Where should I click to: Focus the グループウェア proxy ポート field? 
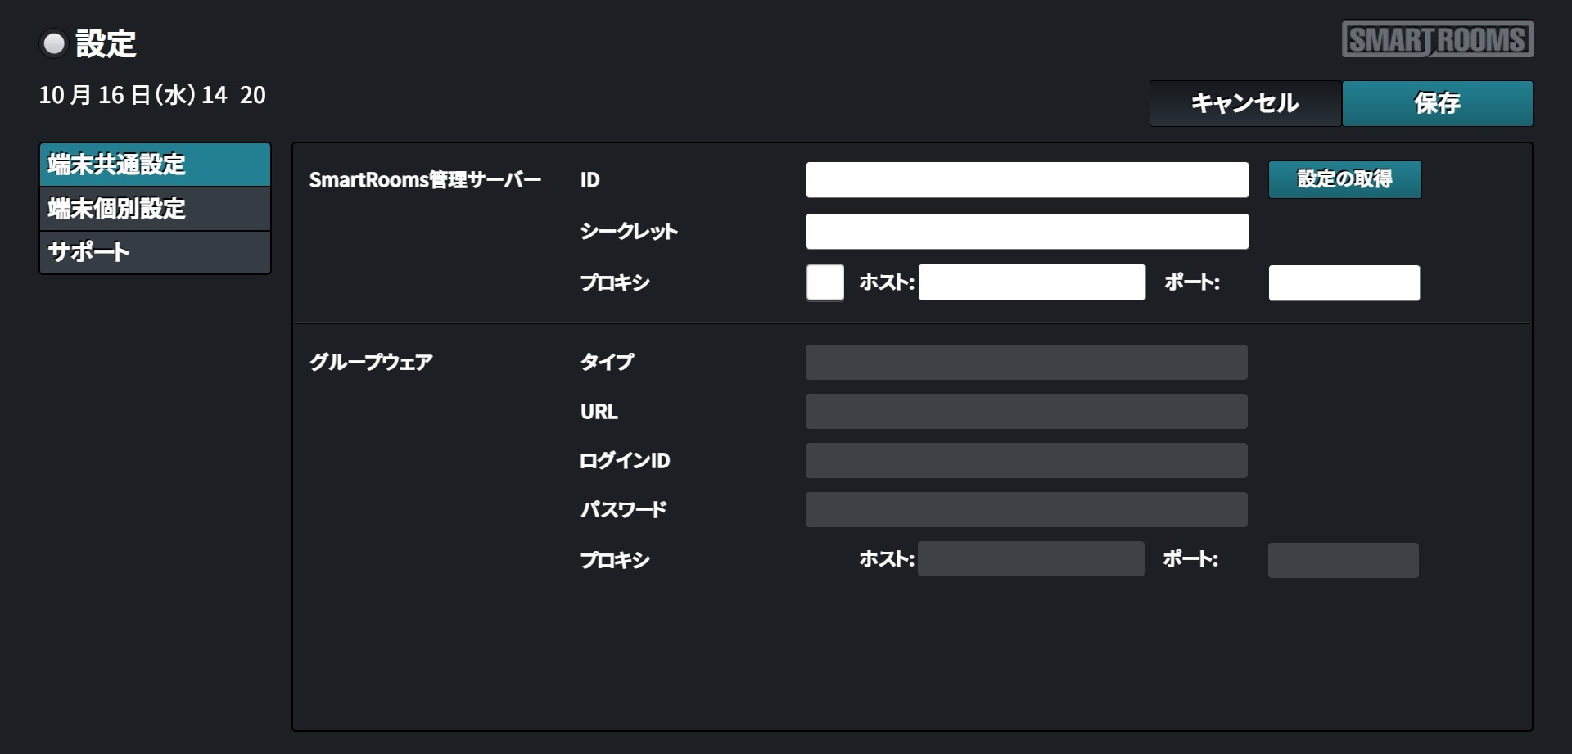pos(1343,560)
